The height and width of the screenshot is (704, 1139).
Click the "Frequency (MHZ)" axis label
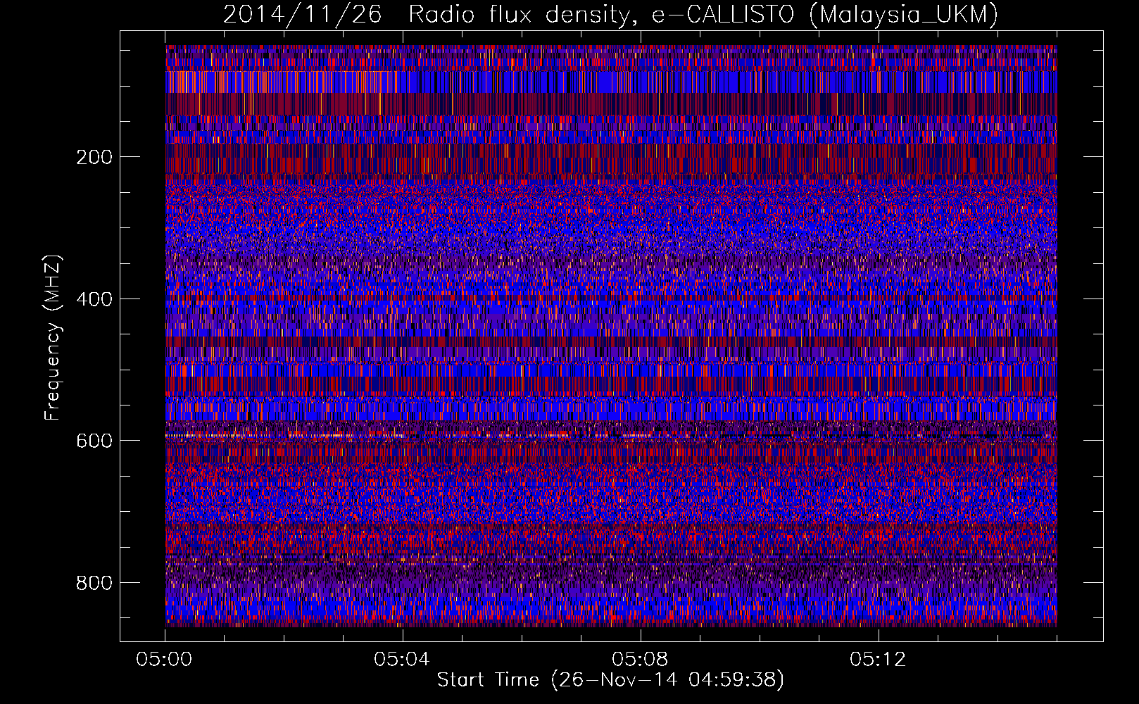[53, 337]
